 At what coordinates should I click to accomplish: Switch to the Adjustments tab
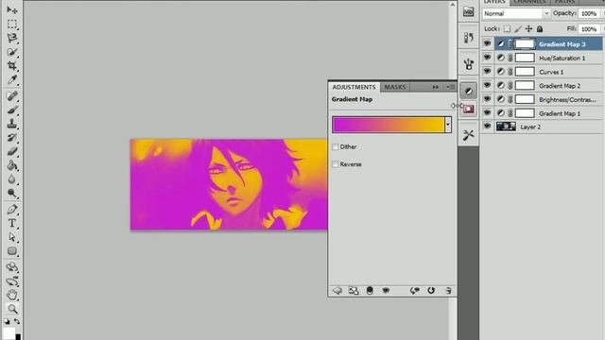tap(354, 87)
